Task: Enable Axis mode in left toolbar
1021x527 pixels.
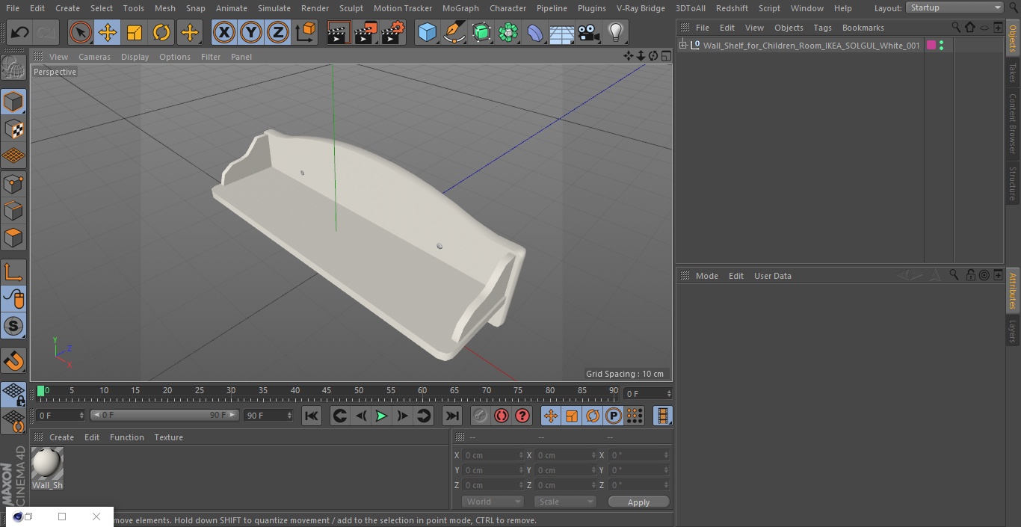Action: click(13, 272)
